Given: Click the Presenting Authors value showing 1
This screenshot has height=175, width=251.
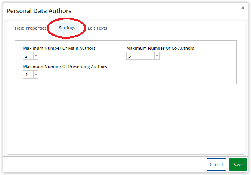Looking at the screenshot, I should tap(28, 75).
